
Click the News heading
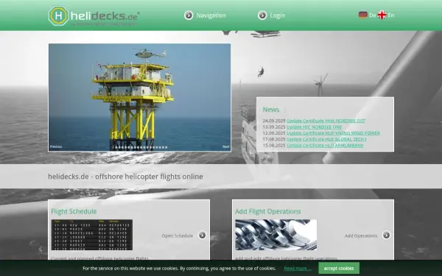click(271, 110)
